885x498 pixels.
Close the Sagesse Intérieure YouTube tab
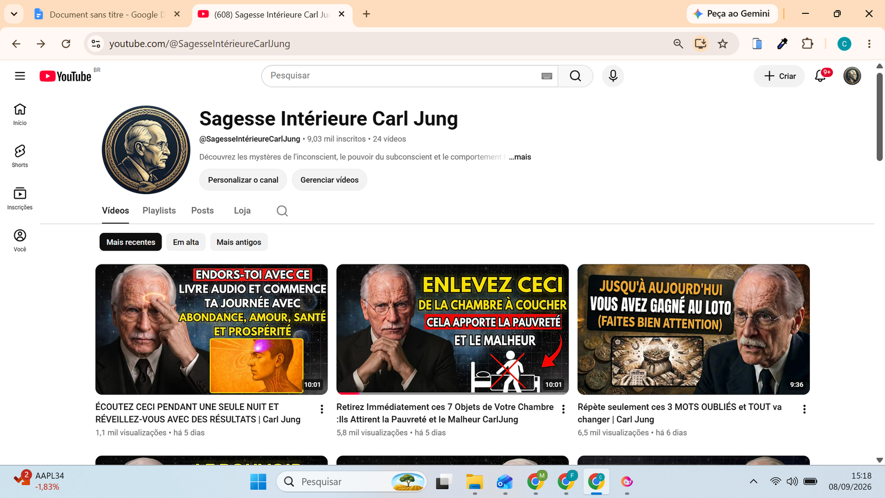click(x=341, y=14)
